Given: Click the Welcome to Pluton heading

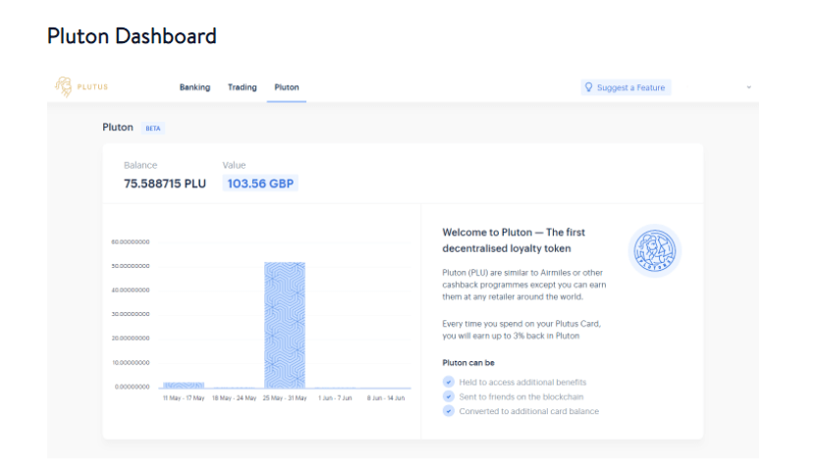Looking at the screenshot, I should point(514,240).
